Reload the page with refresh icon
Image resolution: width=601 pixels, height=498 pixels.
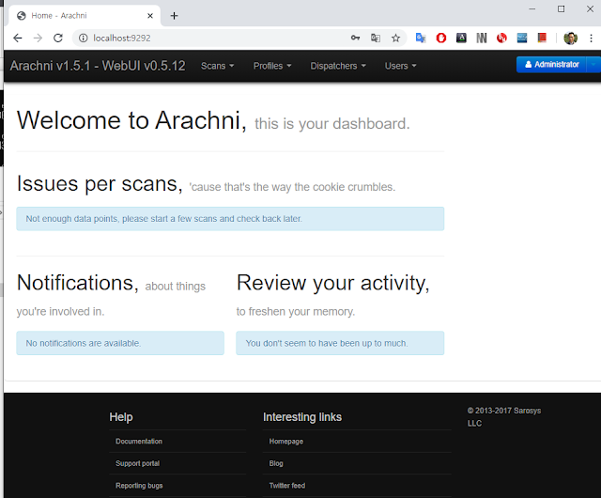(x=58, y=38)
